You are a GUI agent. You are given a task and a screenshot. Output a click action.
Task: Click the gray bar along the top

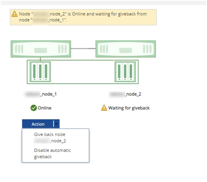tap(103, 3)
